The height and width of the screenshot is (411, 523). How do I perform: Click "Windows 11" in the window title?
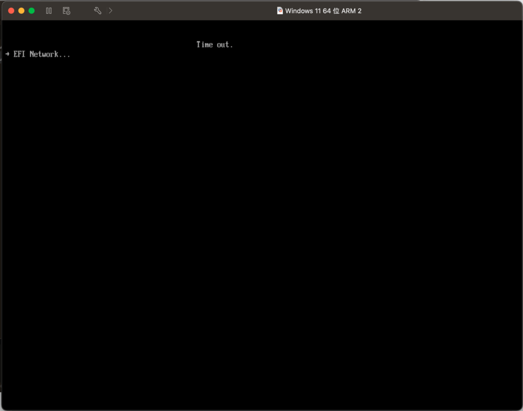coord(303,11)
